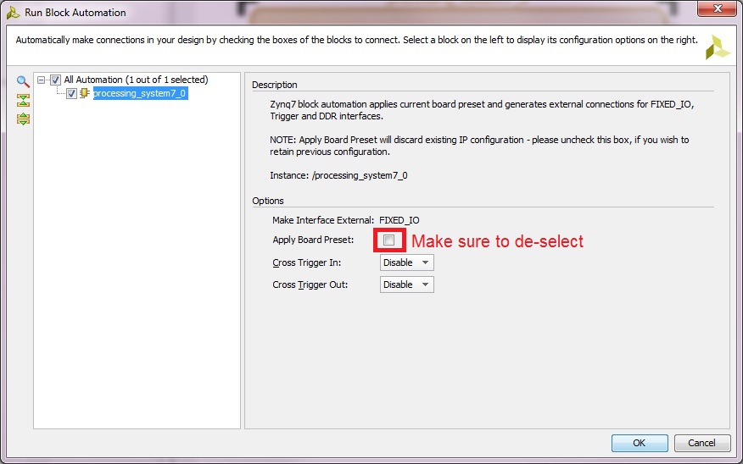Toggle the All Automation checkbox

(x=55, y=80)
